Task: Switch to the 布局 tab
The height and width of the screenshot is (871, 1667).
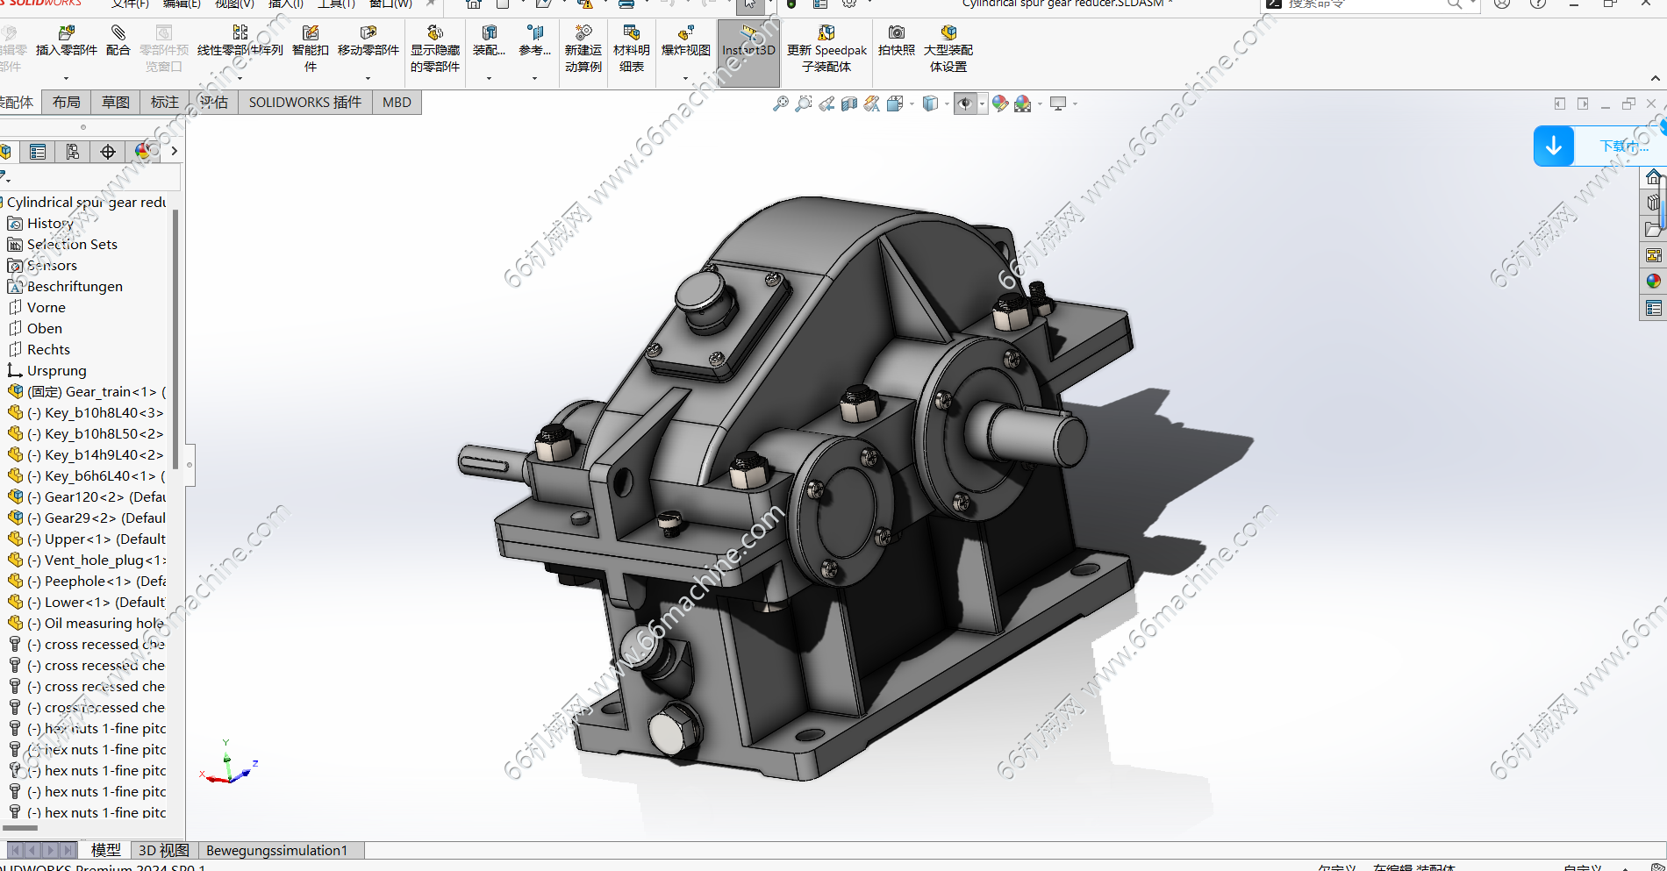Action: [x=67, y=103]
